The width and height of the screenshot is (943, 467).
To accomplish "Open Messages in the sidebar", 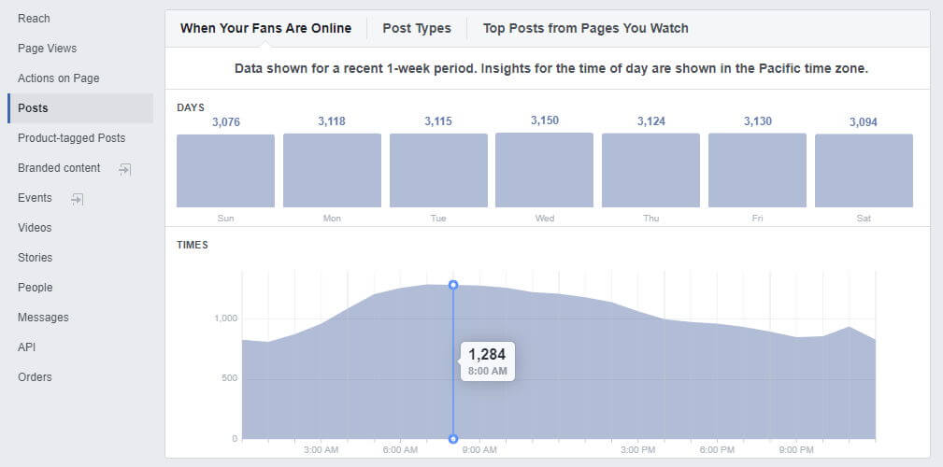I will 43,318.
